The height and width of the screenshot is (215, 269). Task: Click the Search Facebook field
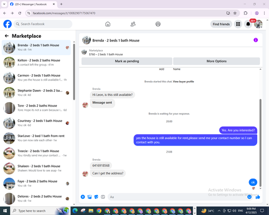click(43, 24)
